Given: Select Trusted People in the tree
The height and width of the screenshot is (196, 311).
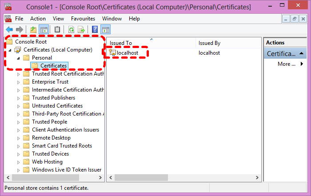Looking at the screenshot, I should pyautogui.click(x=50, y=122).
